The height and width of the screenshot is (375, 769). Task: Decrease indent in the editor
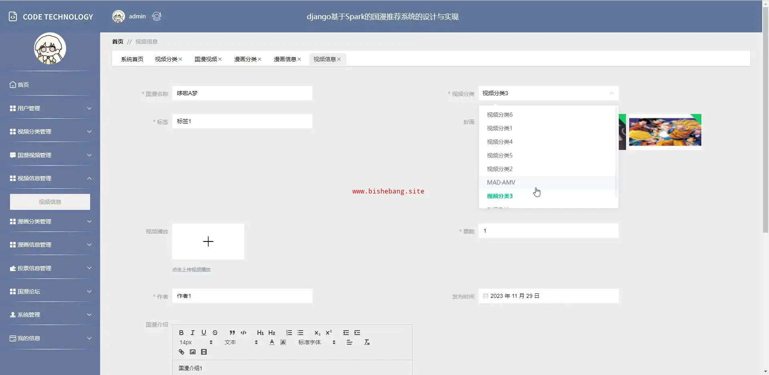click(346, 333)
